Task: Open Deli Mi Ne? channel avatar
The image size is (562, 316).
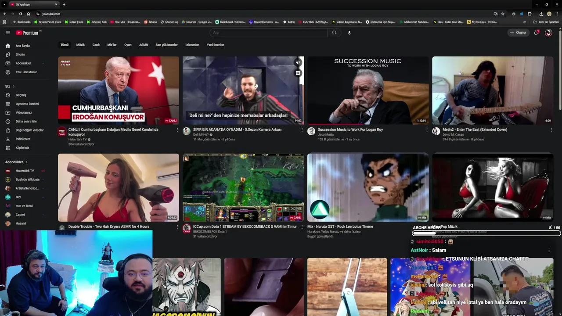Action: 187,131
